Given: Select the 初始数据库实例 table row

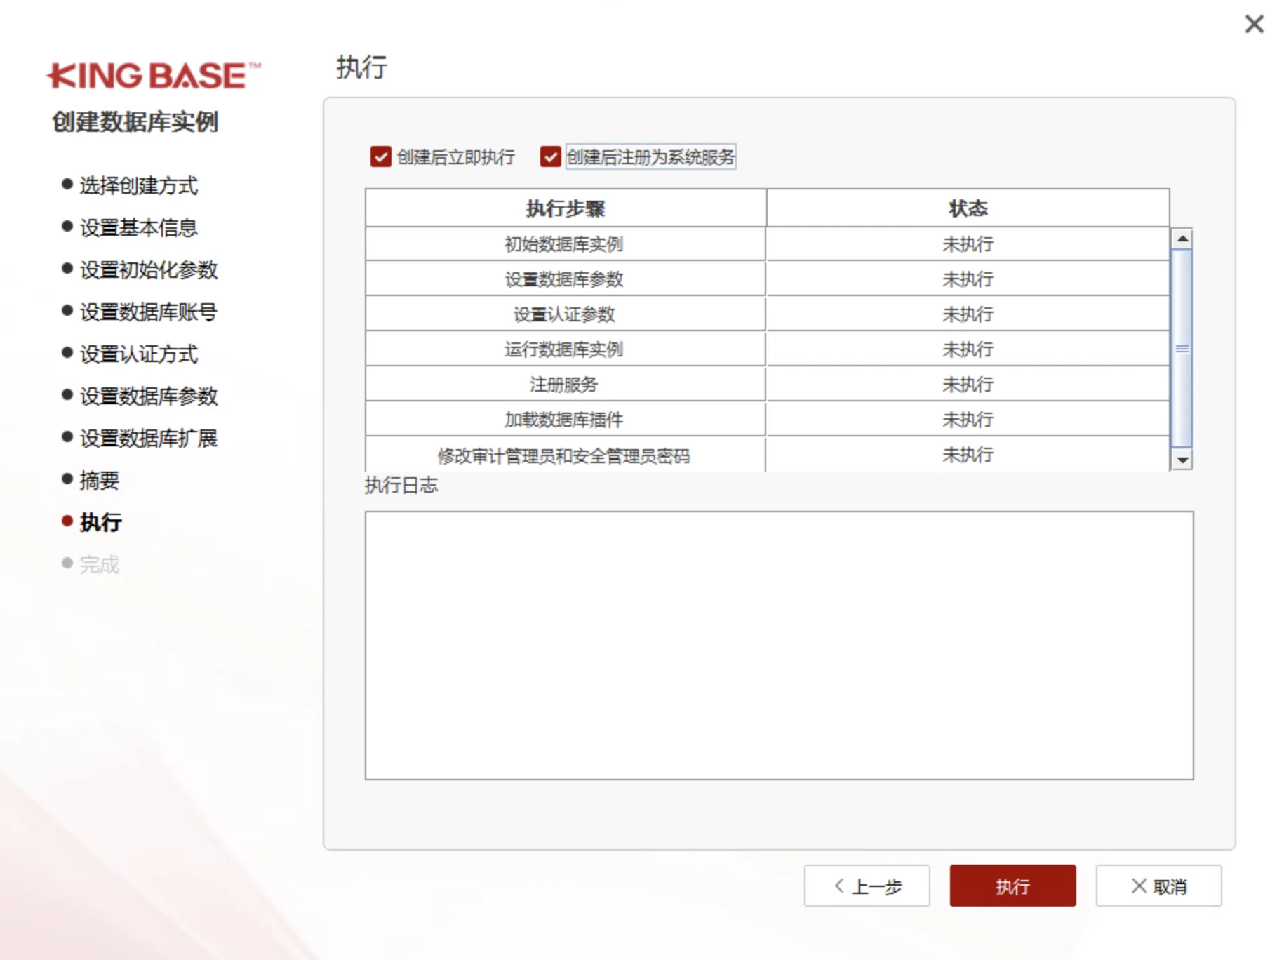Looking at the screenshot, I should [565, 244].
